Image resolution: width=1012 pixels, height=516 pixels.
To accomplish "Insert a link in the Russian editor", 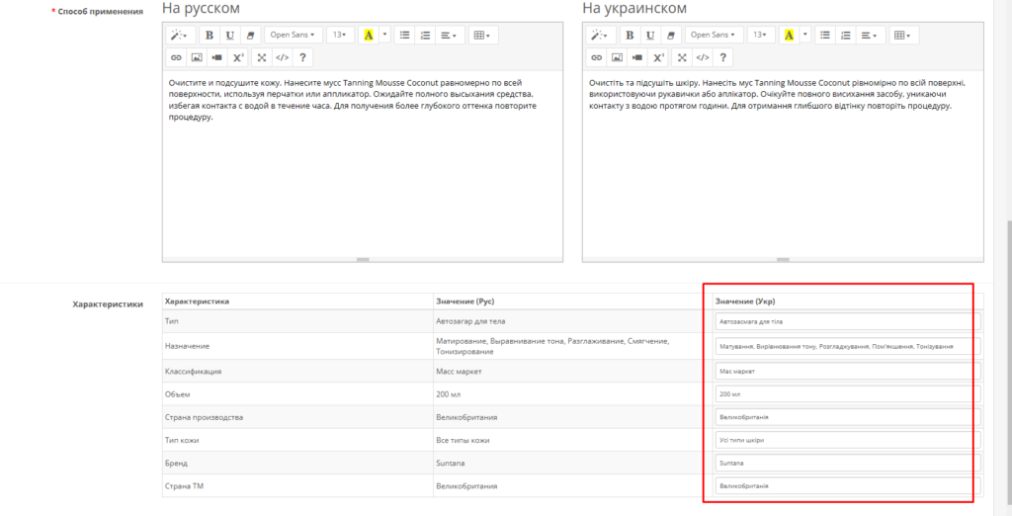I will coord(176,57).
